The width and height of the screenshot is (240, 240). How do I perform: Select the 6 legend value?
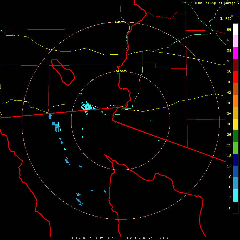click(x=230, y=187)
